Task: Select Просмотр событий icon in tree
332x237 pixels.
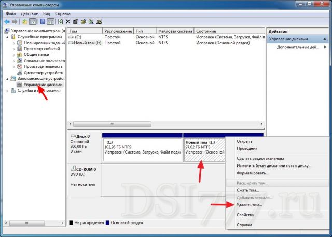Action: click(20, 49)
